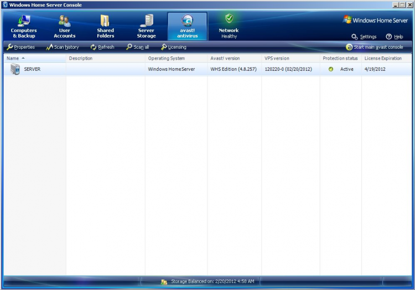Click the Licensing key icon
The height and width of the screenshot is (290, 415).
tap(164, 47)
